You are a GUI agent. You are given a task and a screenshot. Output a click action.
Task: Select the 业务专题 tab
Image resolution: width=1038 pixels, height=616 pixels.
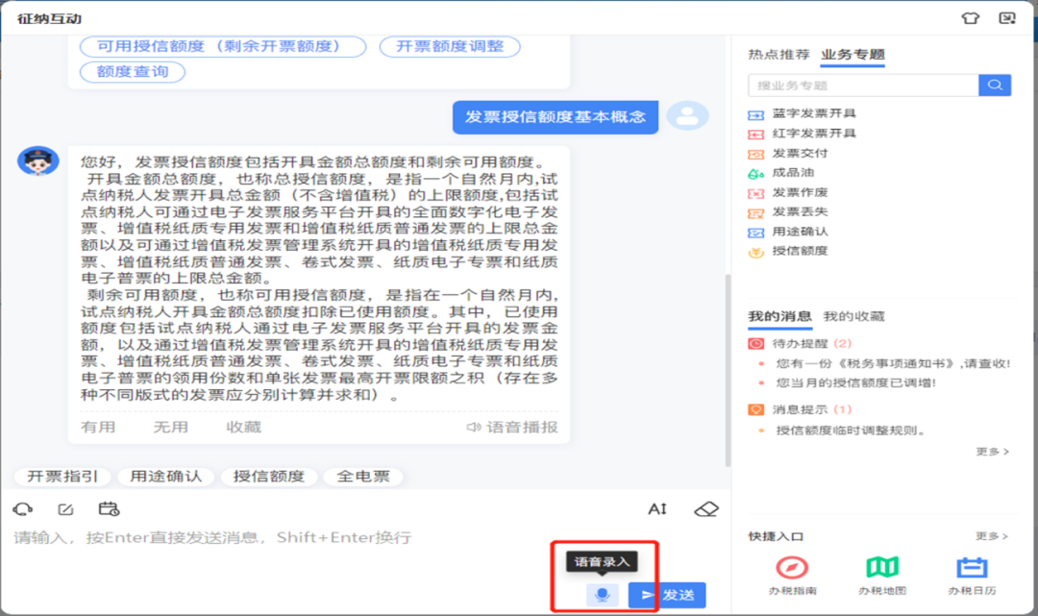coord(853,54)
